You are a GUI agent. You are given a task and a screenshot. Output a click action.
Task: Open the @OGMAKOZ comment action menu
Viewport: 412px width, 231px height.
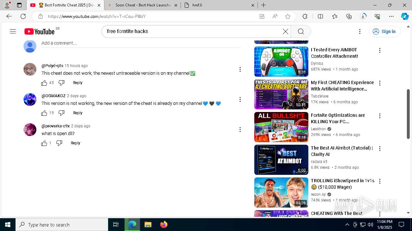[240, 99]
